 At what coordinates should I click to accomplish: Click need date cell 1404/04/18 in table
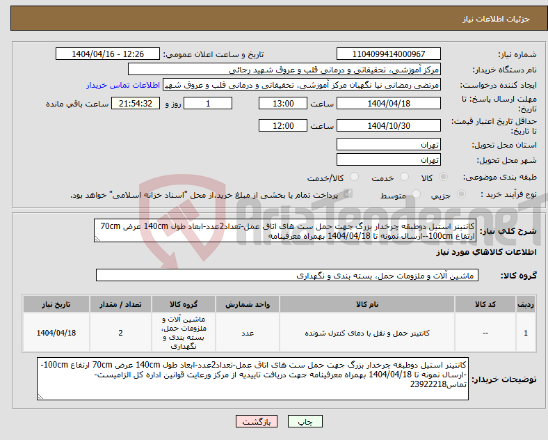(56, 333)
